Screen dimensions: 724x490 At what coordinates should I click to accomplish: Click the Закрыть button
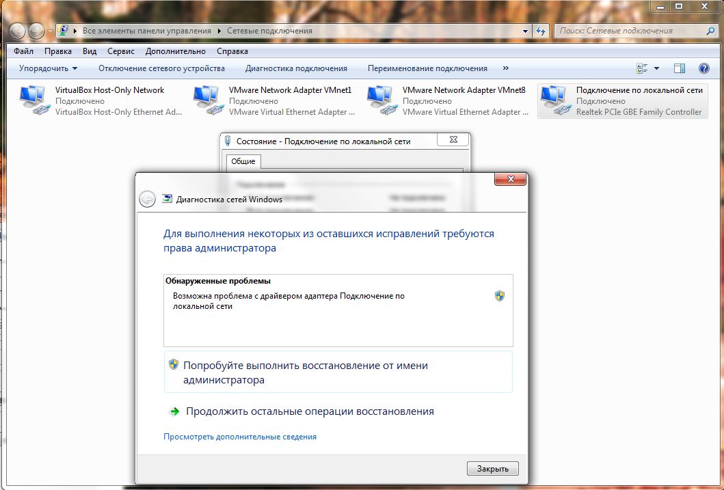click(492, 468)
